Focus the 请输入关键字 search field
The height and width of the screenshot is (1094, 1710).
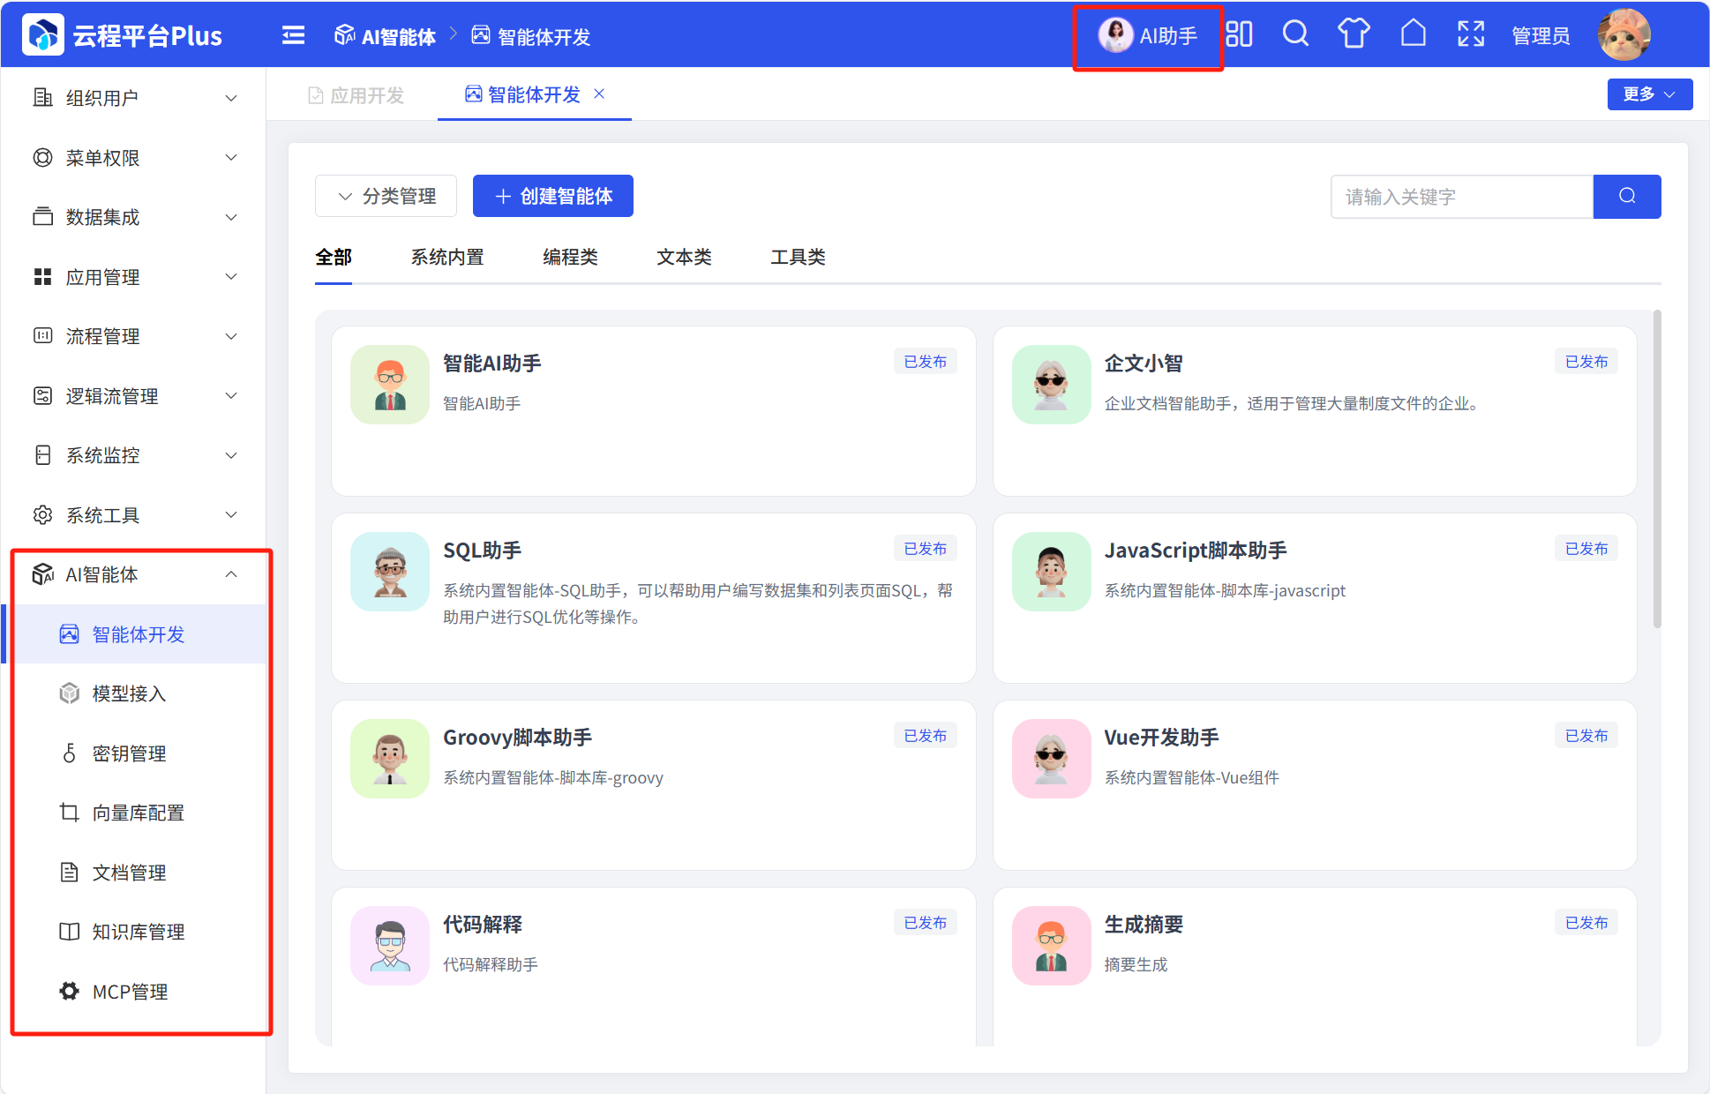(1462, 197)
